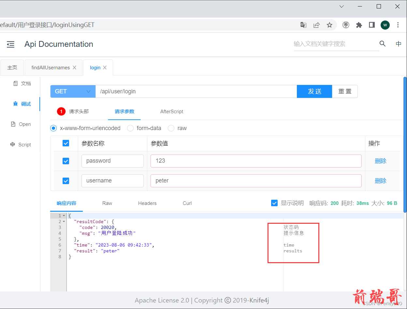Open the 请求参数 tab

tap(124, 112)
